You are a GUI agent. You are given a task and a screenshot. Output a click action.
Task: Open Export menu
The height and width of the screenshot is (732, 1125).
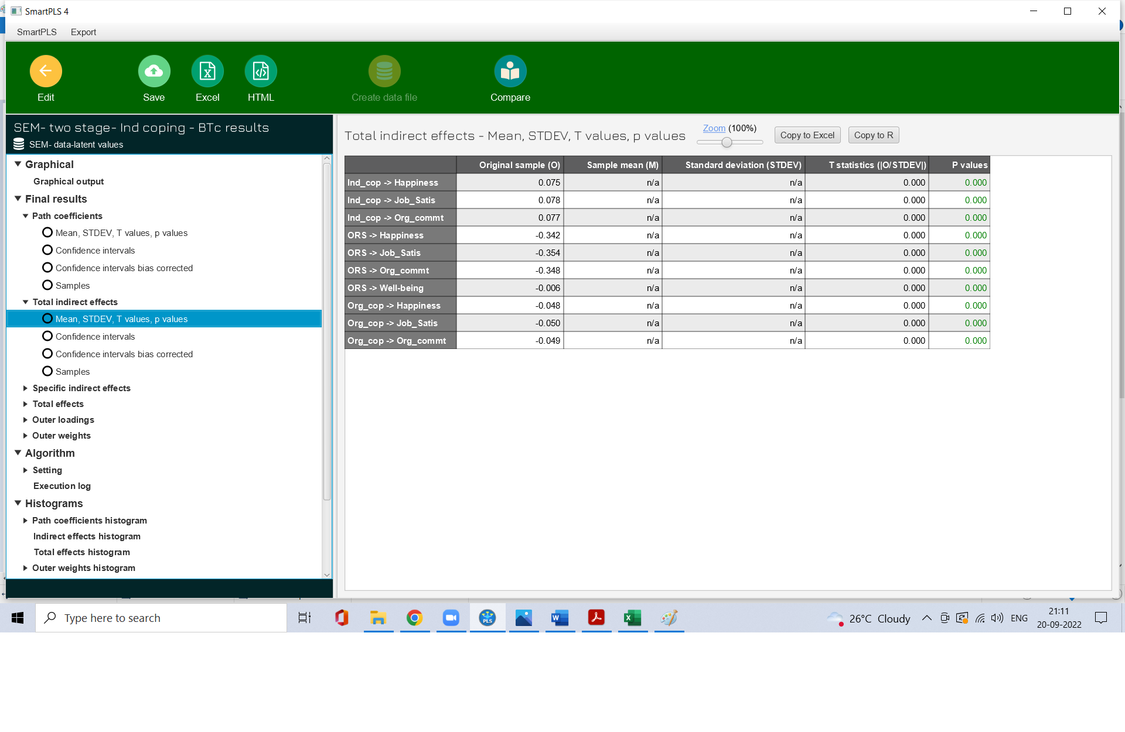click(x=83, y=32)
